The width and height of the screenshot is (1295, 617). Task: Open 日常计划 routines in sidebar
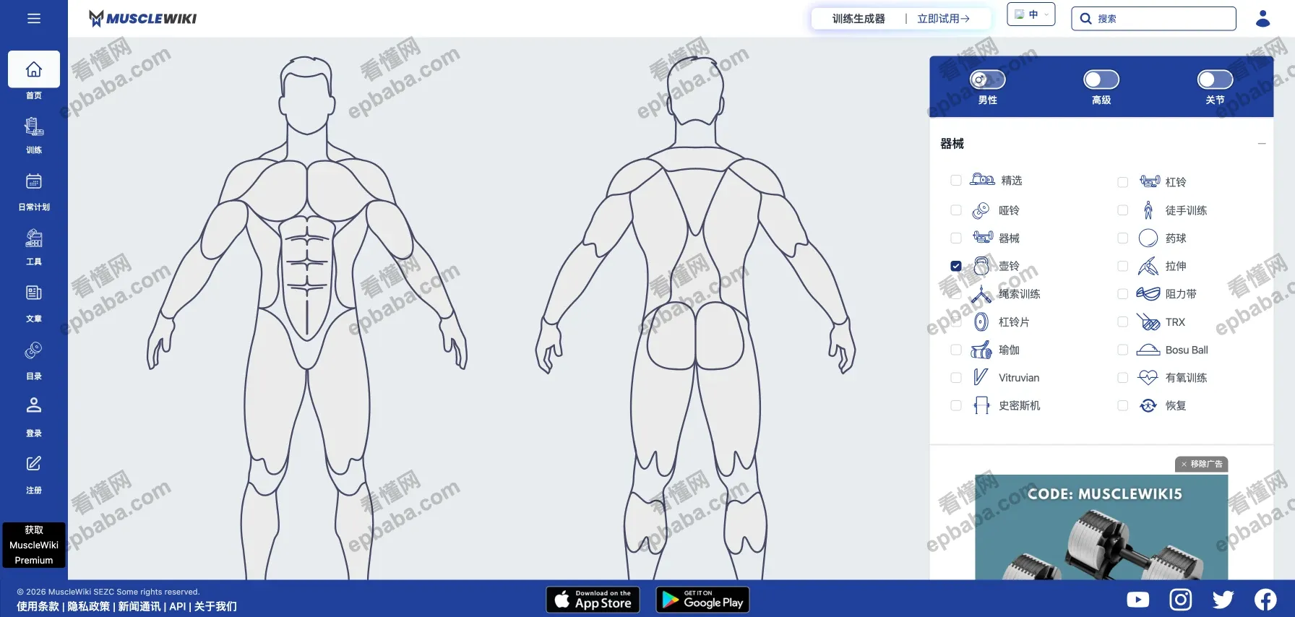34,192
